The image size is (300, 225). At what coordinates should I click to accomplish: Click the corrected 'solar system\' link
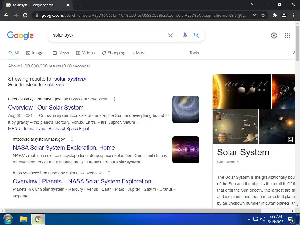(70, 79)
